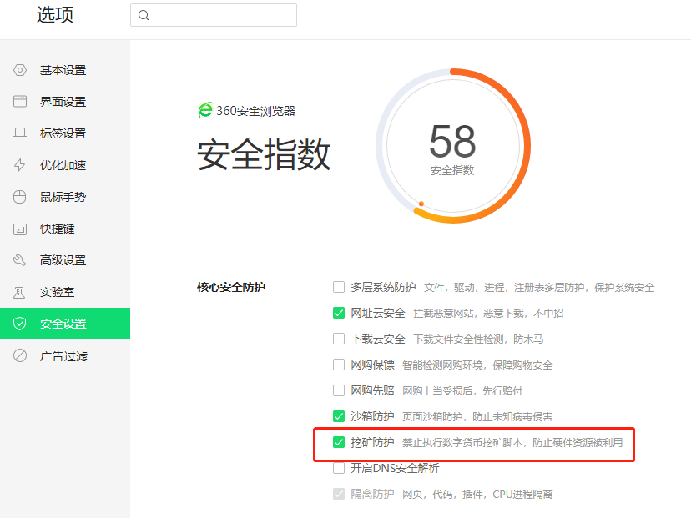
Task: Disable the 沙箱防护 checkbox
Action: pos(339,416)
